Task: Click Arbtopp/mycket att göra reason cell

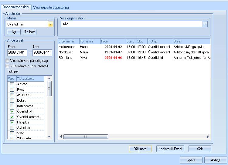Action: click(191, 52)
